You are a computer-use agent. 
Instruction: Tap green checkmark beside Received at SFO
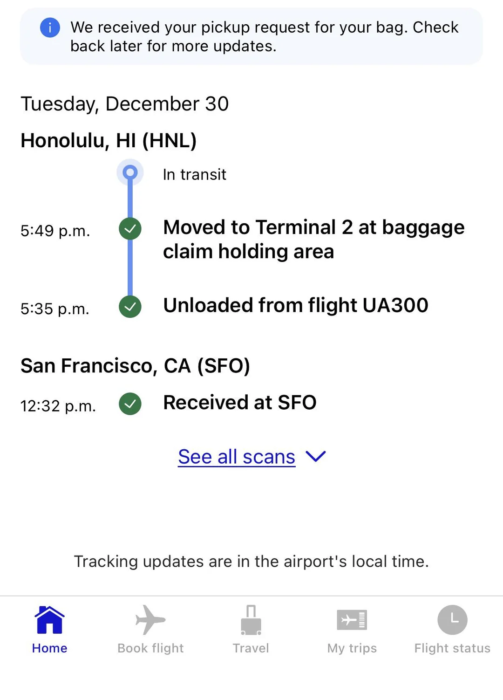(x=130, y=404)
